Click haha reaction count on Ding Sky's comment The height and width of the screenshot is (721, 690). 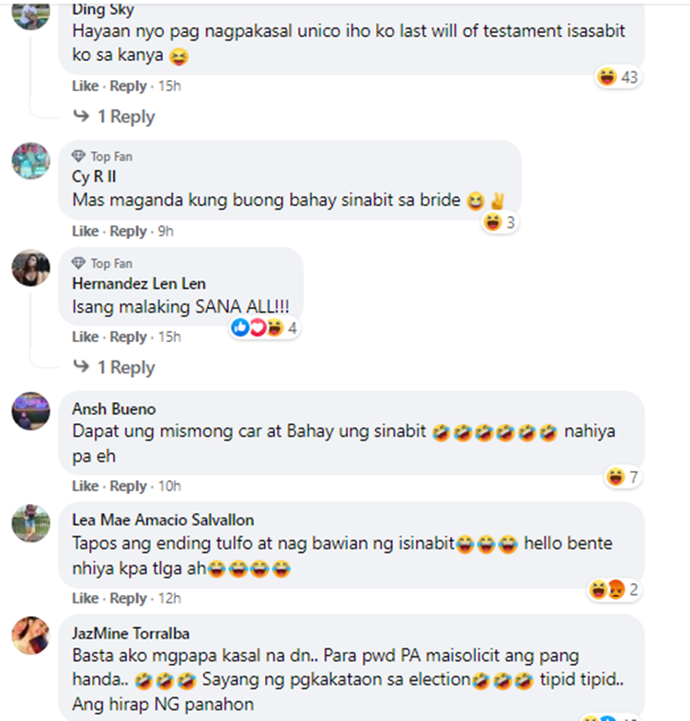click(618, 77)
